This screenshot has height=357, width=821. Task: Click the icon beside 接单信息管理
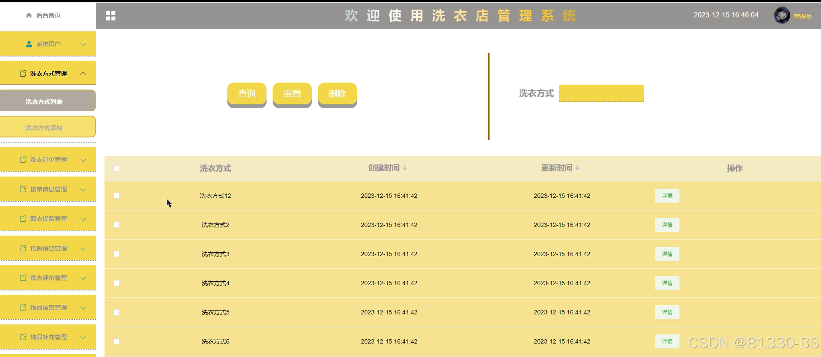tap(23, 189)
